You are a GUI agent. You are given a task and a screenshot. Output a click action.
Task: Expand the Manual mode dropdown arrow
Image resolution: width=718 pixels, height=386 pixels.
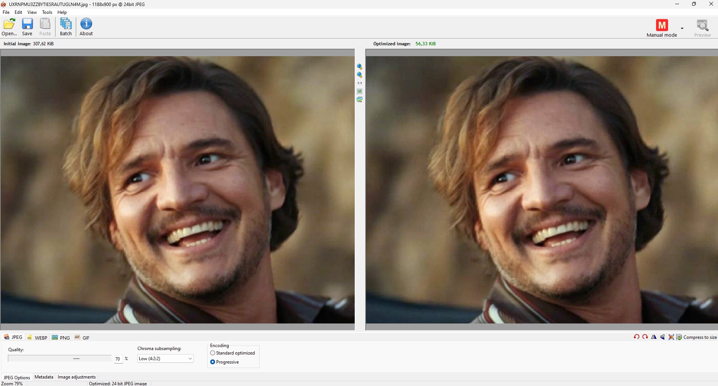click(682, 28)
